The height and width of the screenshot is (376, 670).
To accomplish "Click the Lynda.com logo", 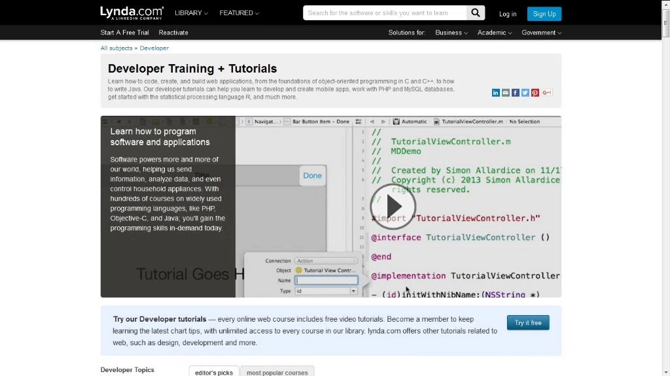I will (132, 13).
